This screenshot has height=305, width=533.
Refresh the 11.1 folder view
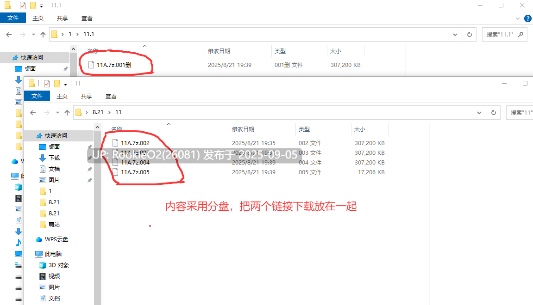point(470,34)
